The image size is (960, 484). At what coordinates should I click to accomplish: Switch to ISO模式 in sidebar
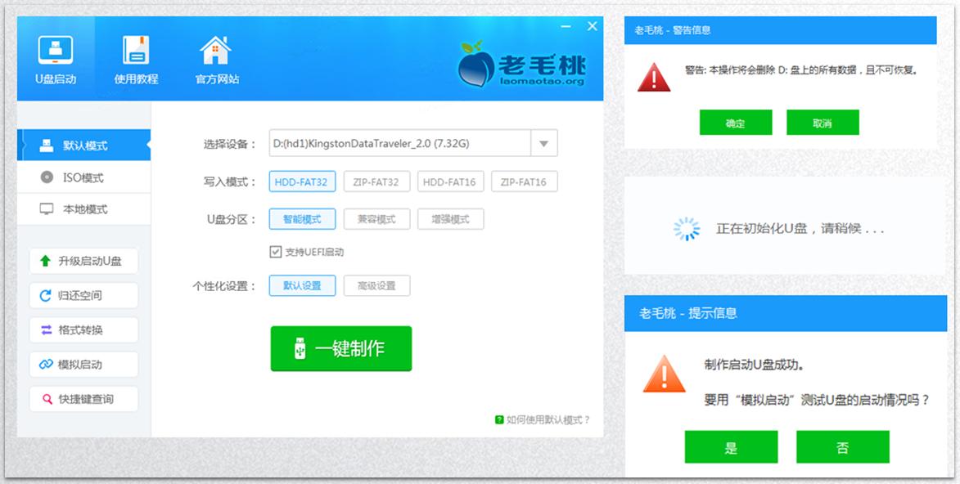(x=83, y=177)
